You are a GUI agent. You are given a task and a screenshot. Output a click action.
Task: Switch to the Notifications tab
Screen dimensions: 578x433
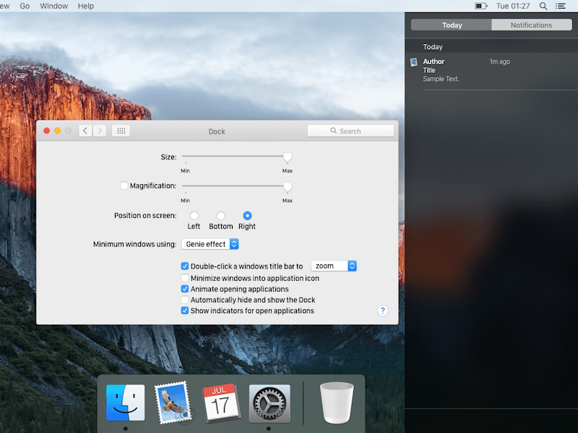pos(531,25)
